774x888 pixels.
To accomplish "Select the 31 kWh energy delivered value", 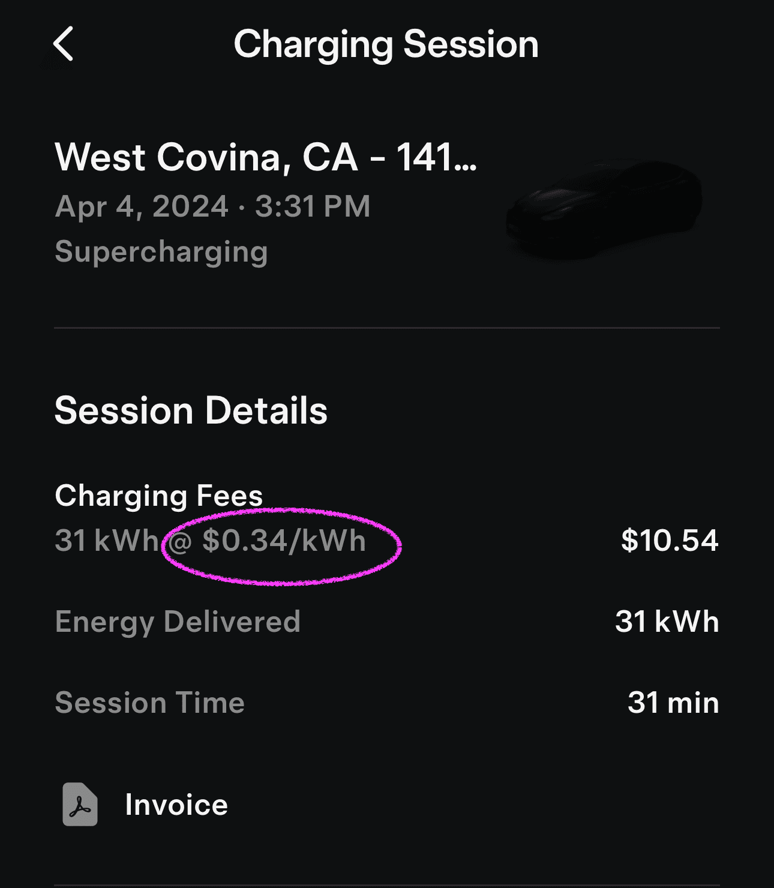I will tap(667, 622).
